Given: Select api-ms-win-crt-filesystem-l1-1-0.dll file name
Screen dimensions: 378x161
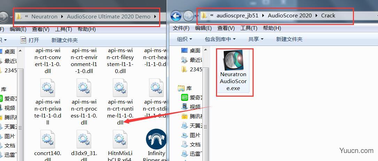Looking at the screenshot, I should tap(120, 61).
